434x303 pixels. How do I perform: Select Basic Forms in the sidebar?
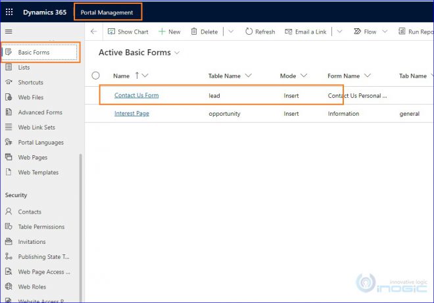[x=34, y=53]
